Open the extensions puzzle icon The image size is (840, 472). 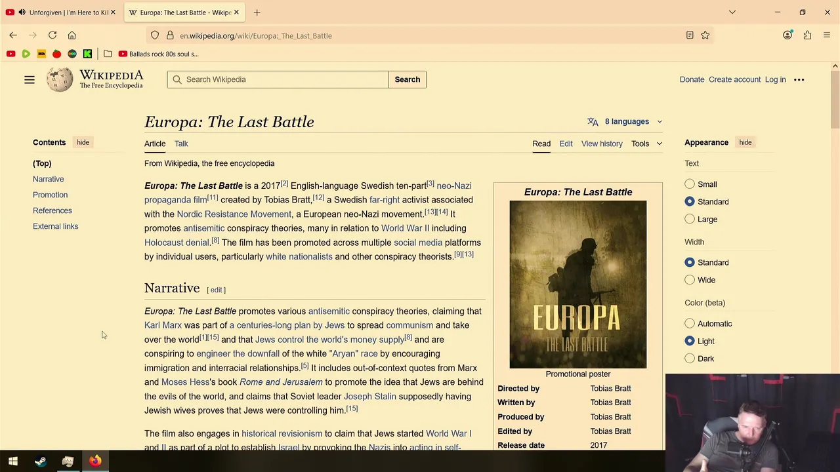pos(807,35)
